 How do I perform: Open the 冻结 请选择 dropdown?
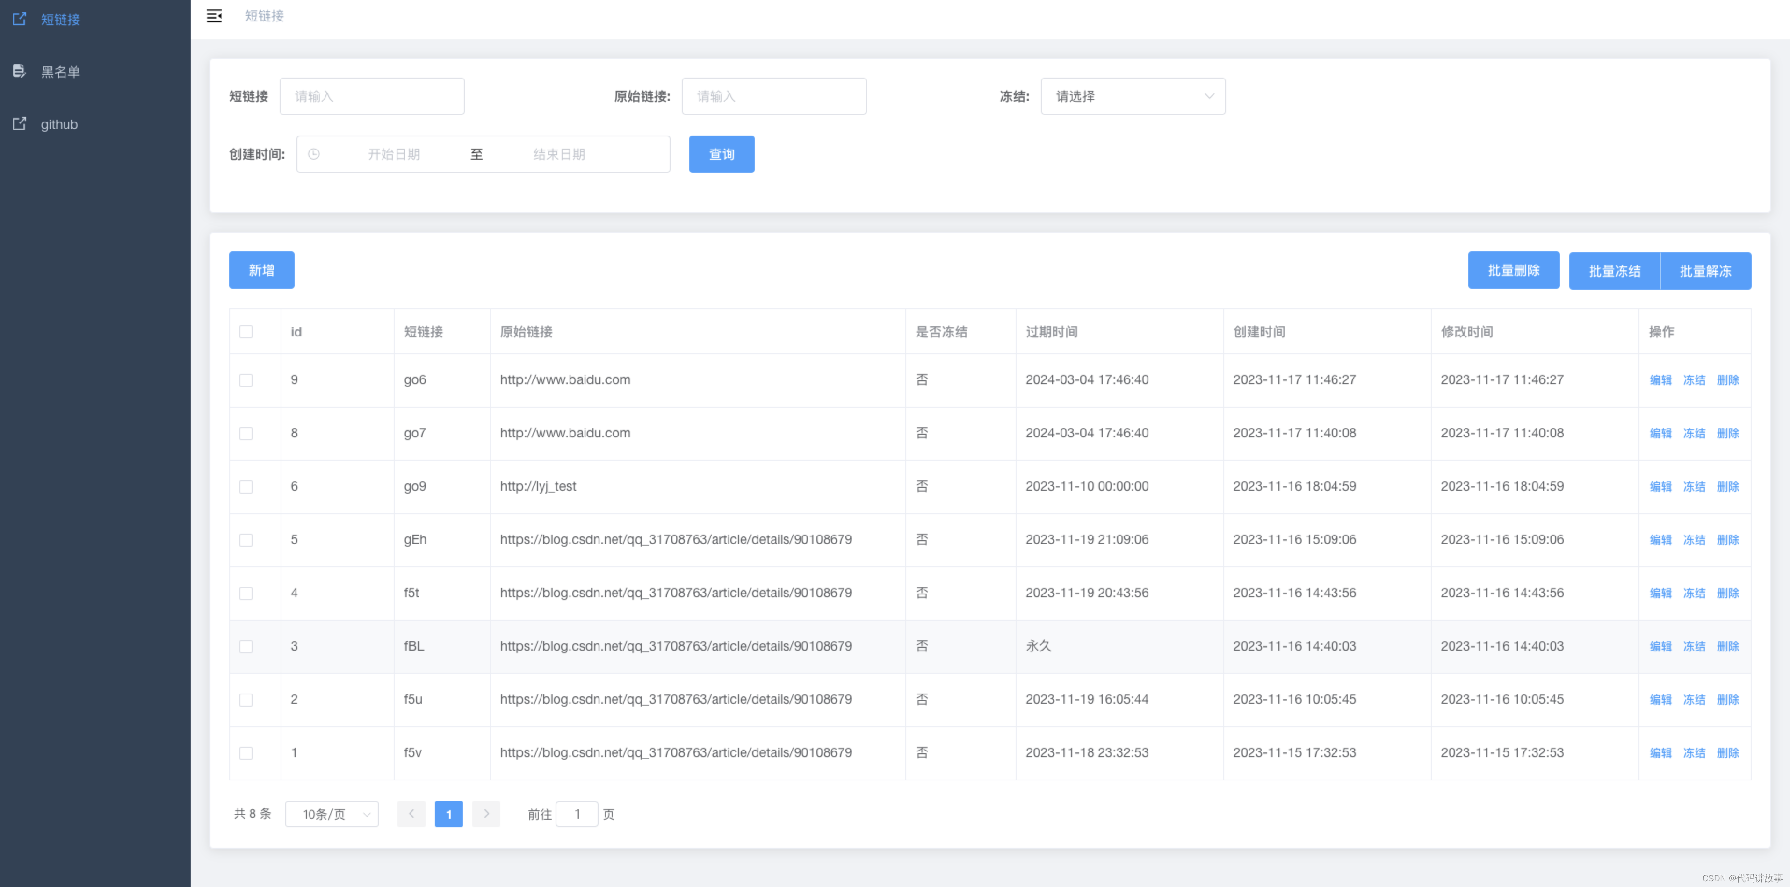tap(1133, 96)
